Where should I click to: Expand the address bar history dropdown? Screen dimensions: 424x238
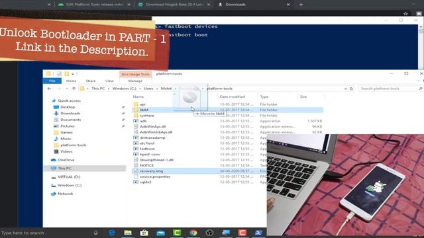tap(345, 89)
